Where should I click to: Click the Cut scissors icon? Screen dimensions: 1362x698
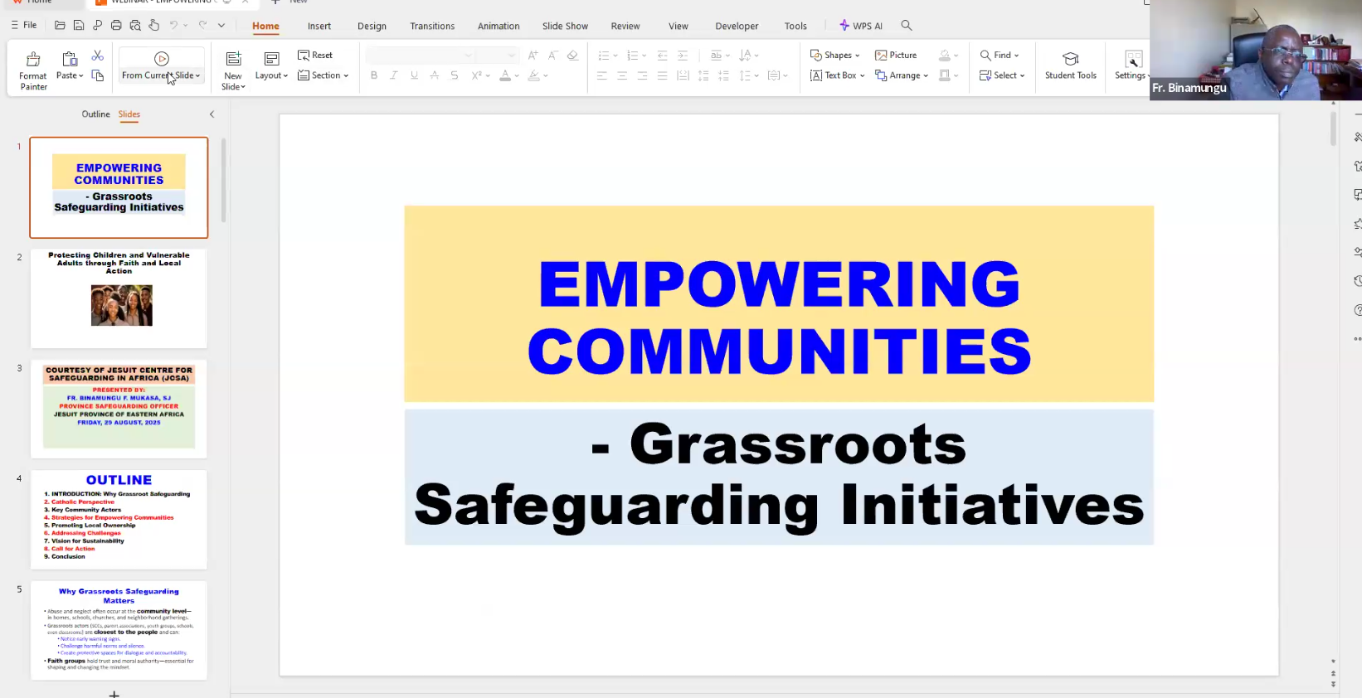click(98, 56)
